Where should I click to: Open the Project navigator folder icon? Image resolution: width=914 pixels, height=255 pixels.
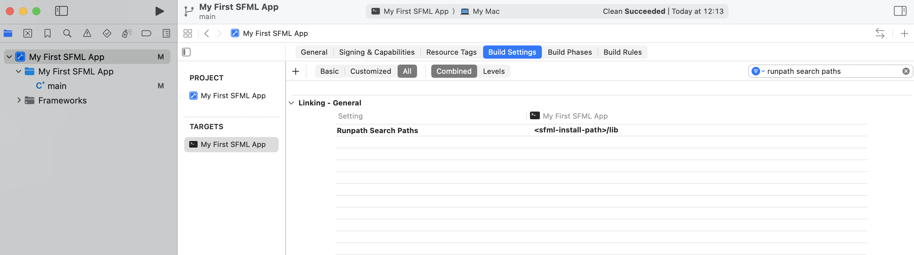(8, 33)
